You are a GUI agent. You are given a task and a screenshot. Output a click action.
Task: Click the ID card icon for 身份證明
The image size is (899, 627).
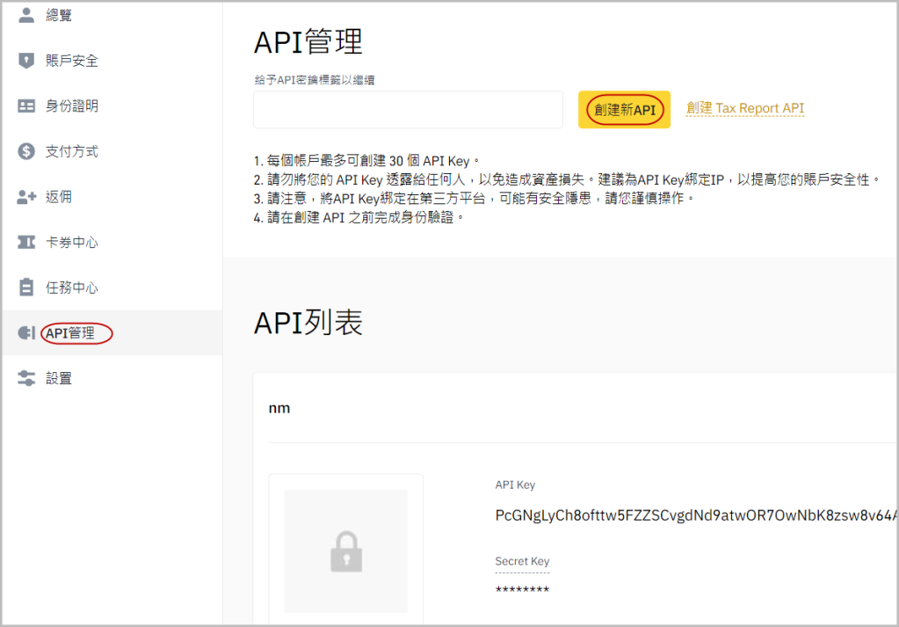click(x=26, y=106)
